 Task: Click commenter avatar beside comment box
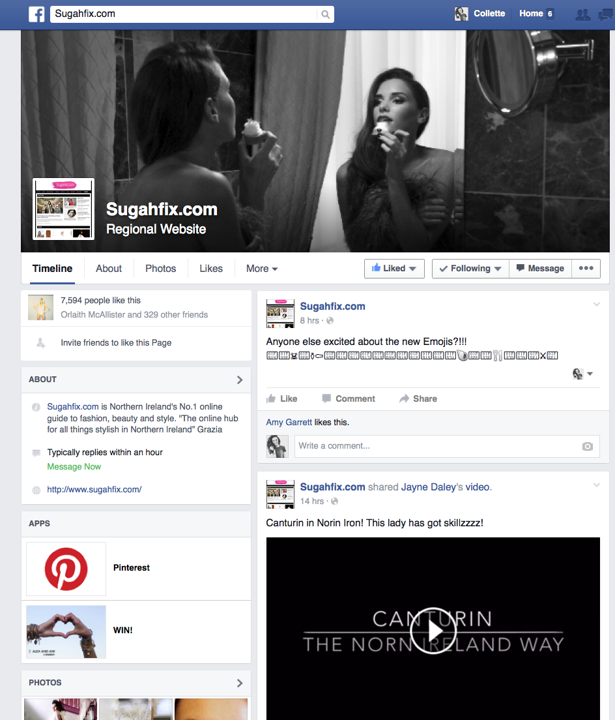[278, 446]
